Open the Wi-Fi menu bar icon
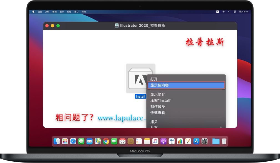 pyautogui.click(x=224, y=12)
